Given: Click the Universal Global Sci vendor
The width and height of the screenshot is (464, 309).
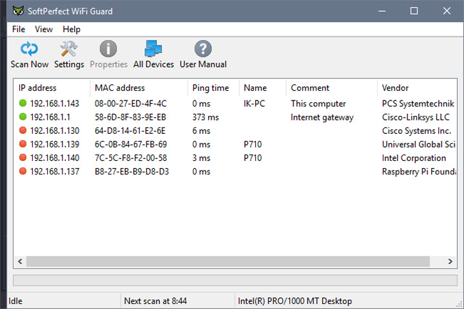Looking at the screenshot, I should (419, 144).
